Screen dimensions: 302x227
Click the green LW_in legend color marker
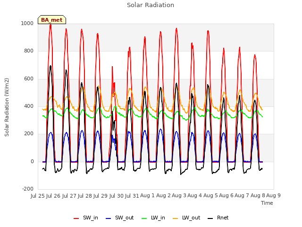[x=144, y=218]
